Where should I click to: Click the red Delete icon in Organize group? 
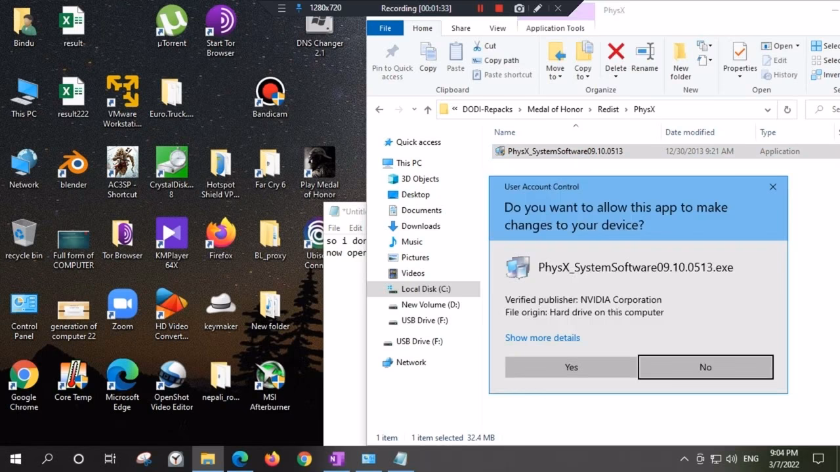616,52
